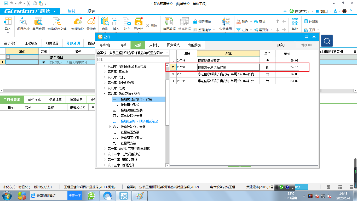Close the 查询 dialog
The height and width of the screenshot is (201, 357).
pos(314,37)
